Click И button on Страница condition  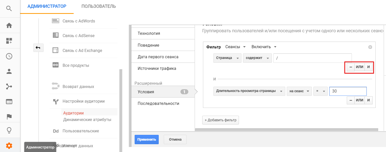[369, 67]
